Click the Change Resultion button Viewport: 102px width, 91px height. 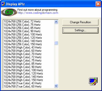tap(80, 22)
